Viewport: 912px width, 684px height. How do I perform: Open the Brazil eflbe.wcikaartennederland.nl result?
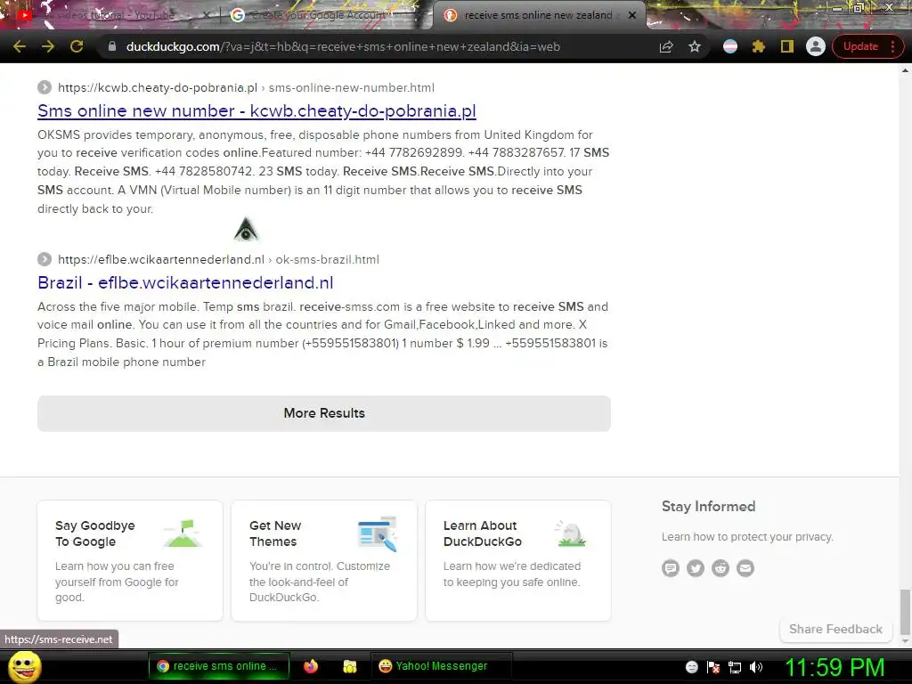click(185, 282)
